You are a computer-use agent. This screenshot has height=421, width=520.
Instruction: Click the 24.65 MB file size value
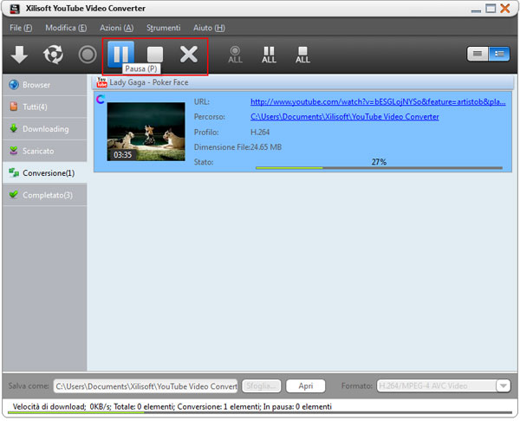pyautogui.click(x=266, y=147)
